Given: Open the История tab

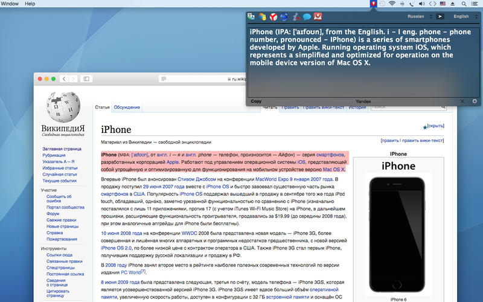Looking at the screenshot, I should click(357, 108).
